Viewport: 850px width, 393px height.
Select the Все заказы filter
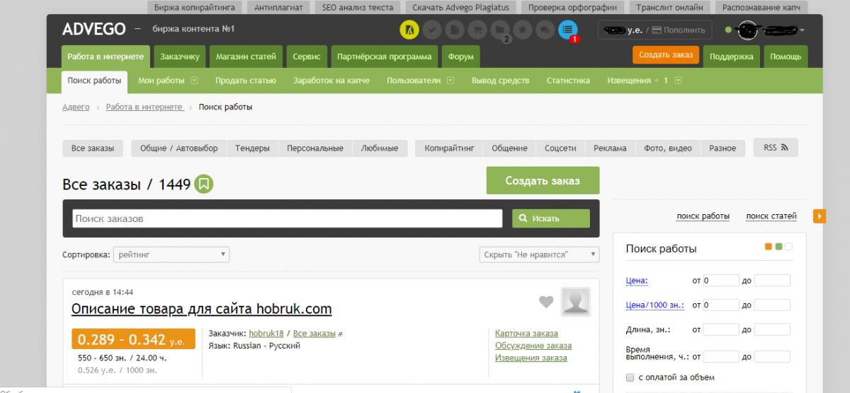[x=93, y=148]
